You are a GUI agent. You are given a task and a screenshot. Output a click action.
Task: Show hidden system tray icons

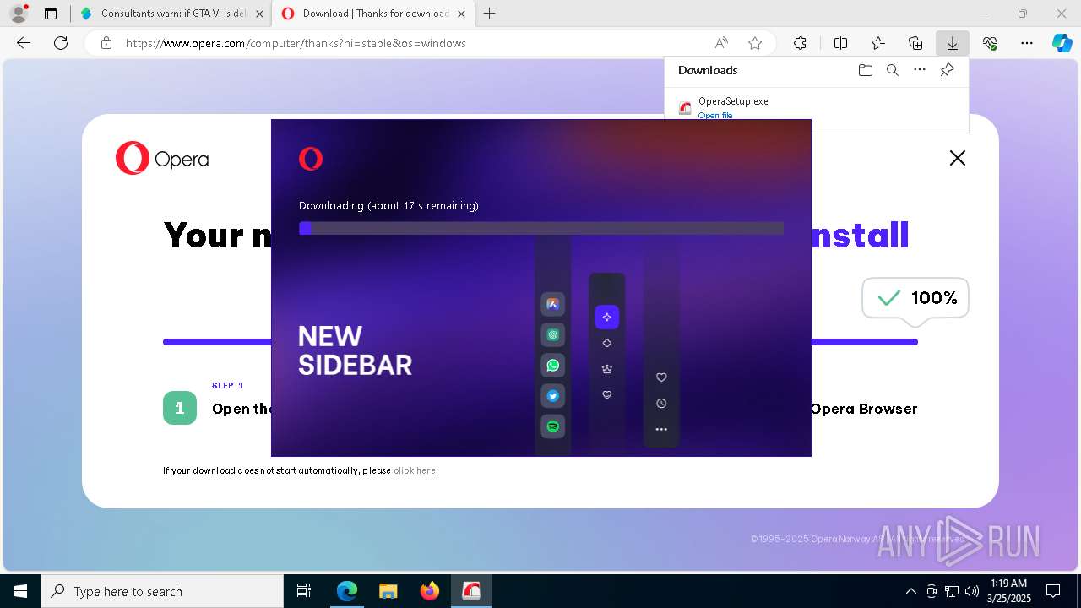tap(910, 591)
